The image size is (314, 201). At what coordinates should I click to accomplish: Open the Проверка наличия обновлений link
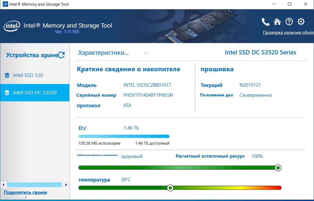pyautogui.click(x=288, y=33)
